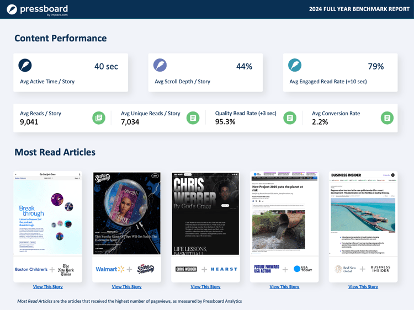Screen dimensions: 414x310
Task: Open View This Story under USA Today article
Action: [284, 287]
